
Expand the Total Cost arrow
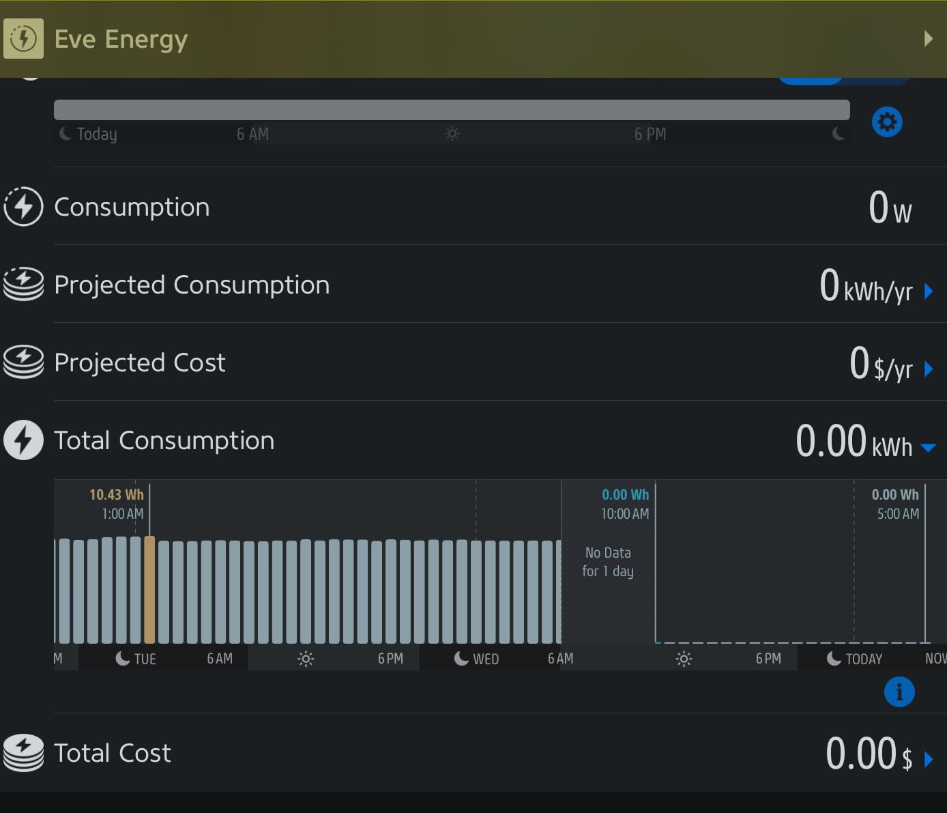click(x=929, y=760)
